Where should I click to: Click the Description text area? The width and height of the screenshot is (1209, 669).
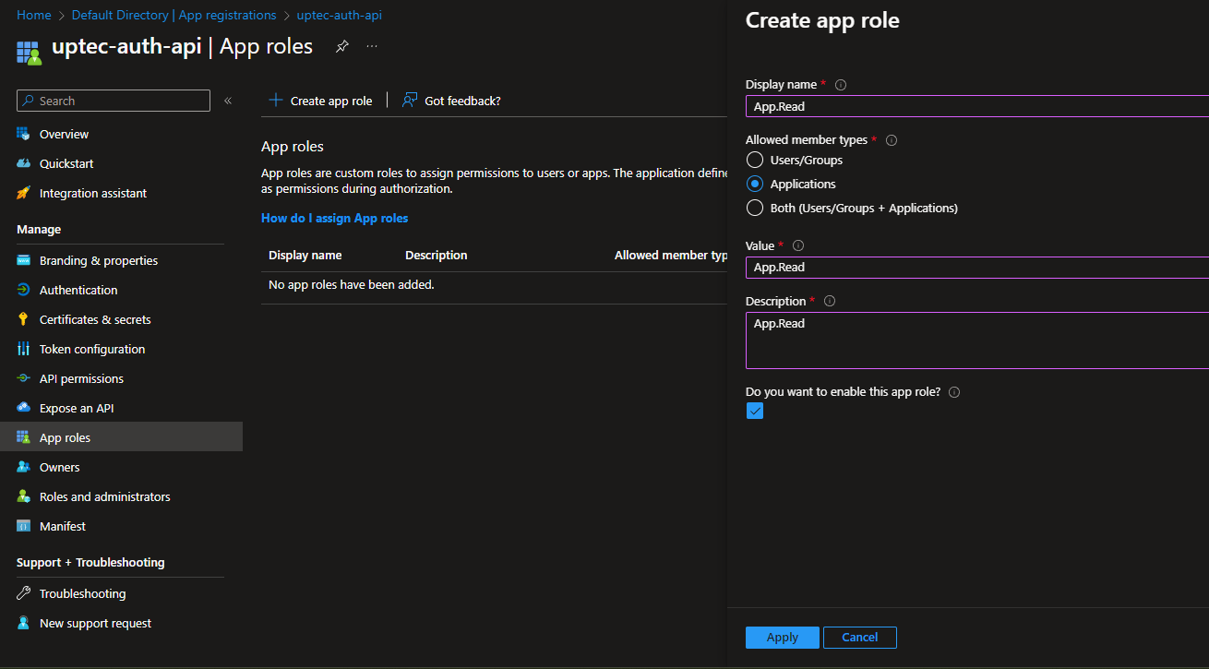976,341
